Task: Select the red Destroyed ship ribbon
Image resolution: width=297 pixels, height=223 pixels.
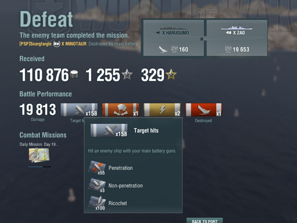Action: tap(203, 110)
